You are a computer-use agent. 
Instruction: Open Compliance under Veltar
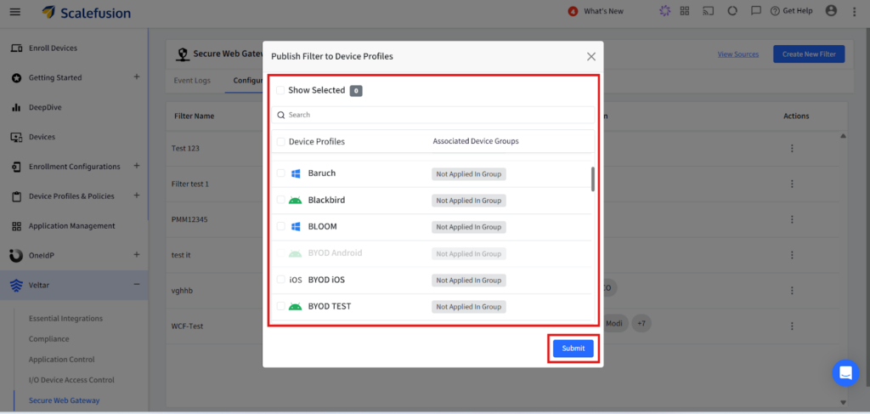(48, 339)
